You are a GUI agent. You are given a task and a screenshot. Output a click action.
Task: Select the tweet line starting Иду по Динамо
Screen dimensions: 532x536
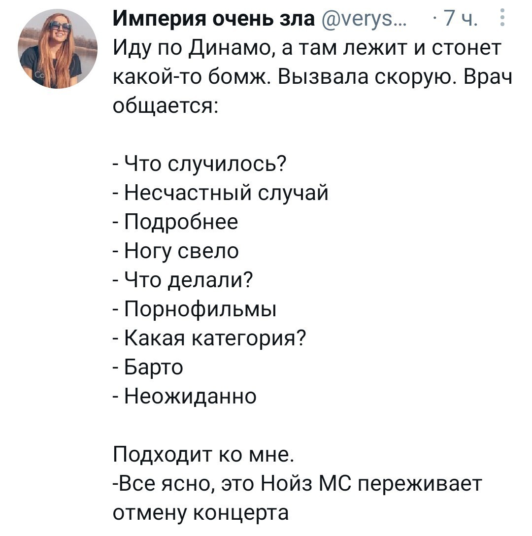(x=307, y=48)
